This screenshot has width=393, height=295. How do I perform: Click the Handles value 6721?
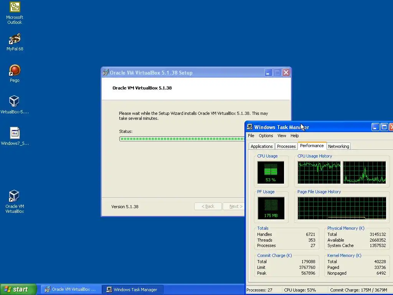tap(310, 234)
